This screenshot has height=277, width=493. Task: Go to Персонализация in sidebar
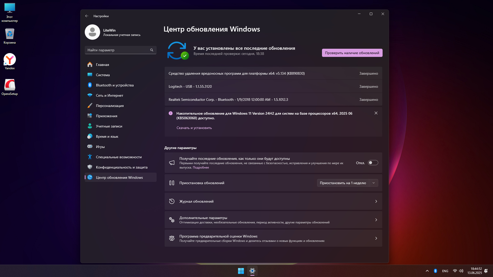[x=110, y=106]
